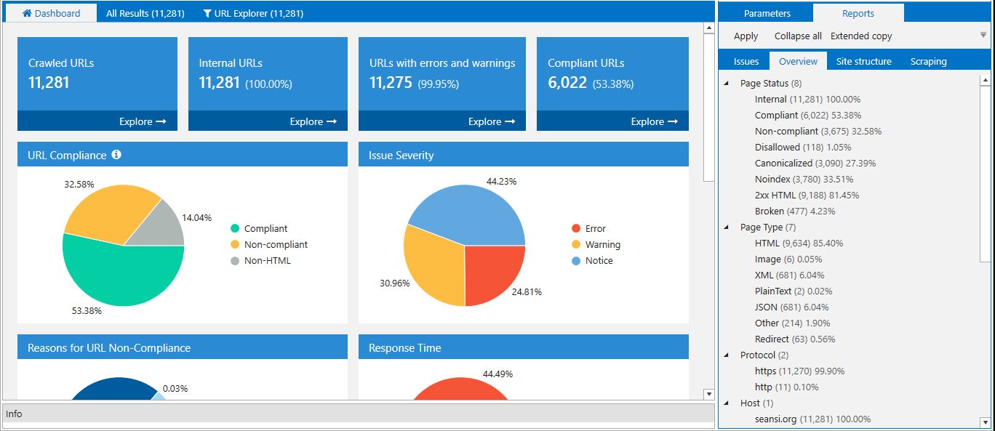The image size is (995, 431).
Task: Switch to the Site structure tab
Action: pyautogui.click(x=863, y=61)
